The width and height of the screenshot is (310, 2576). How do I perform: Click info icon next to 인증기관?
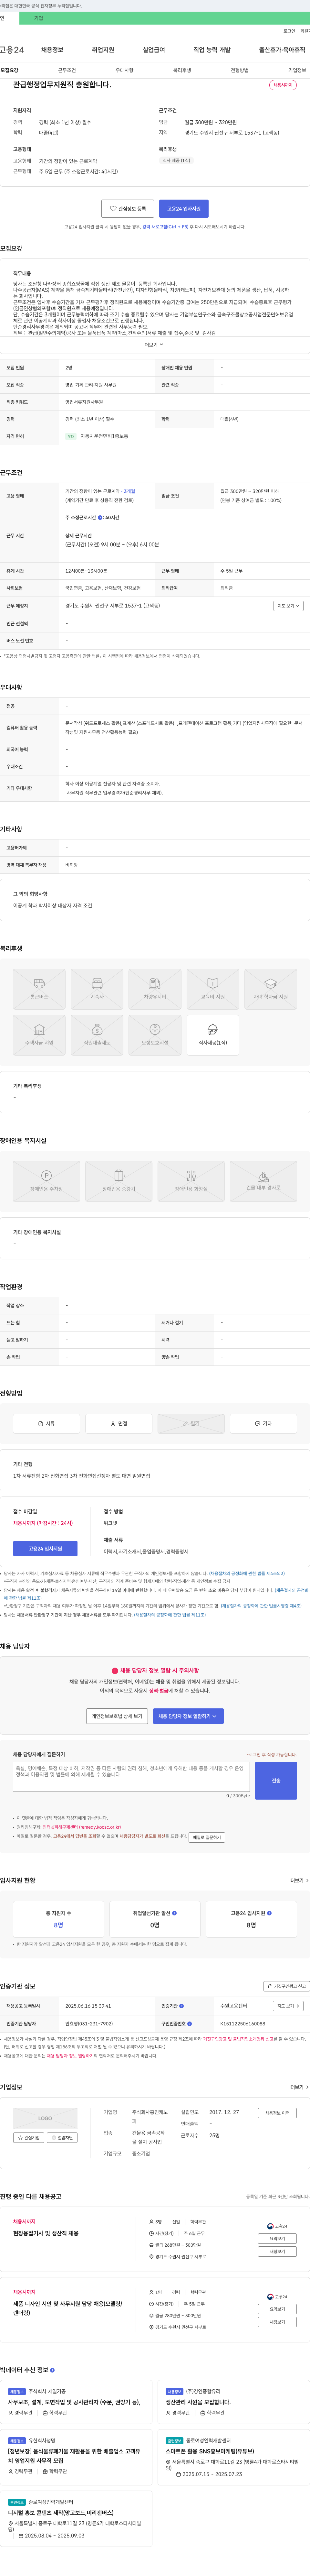coord(181,2006)
